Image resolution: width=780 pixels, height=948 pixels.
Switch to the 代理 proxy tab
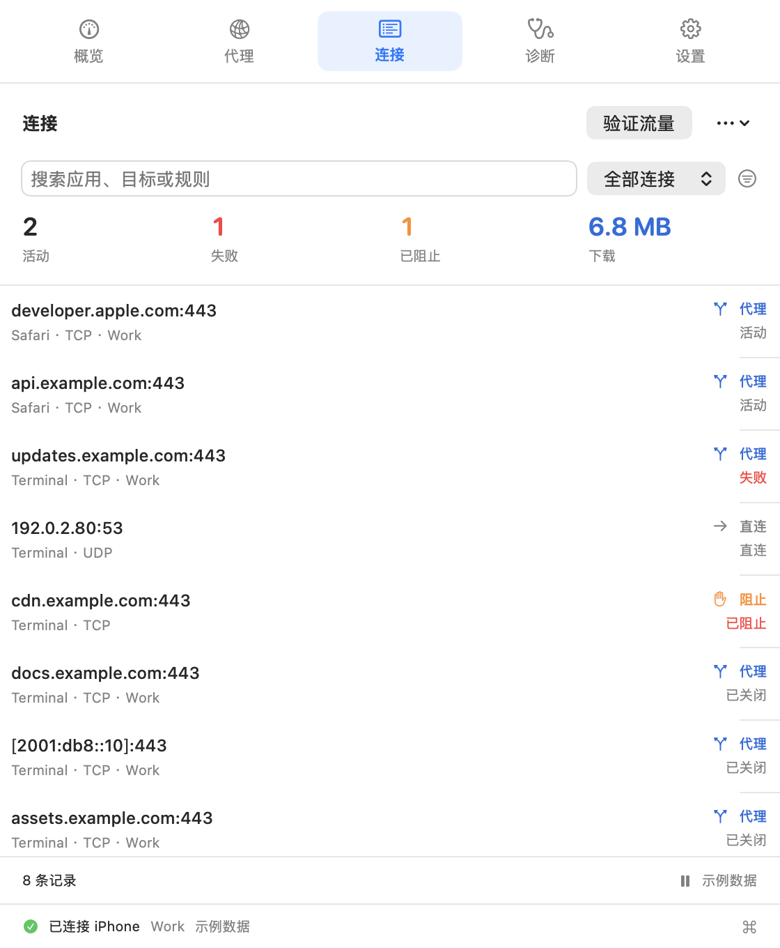pos(240,41)
